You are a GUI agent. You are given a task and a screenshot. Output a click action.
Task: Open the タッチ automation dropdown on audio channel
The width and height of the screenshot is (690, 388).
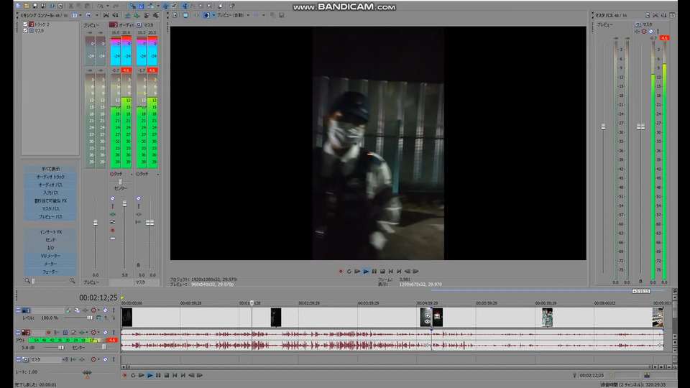tap(131, 174)
